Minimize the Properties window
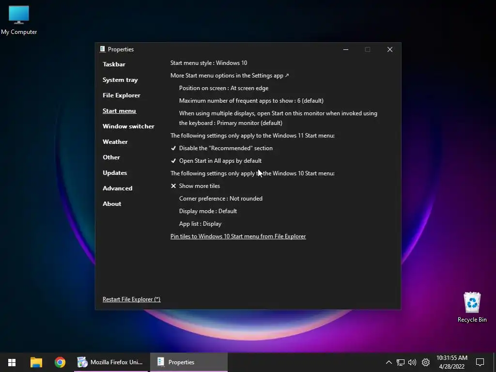This screenshot has width=496, height=372. tap(346, 49)
